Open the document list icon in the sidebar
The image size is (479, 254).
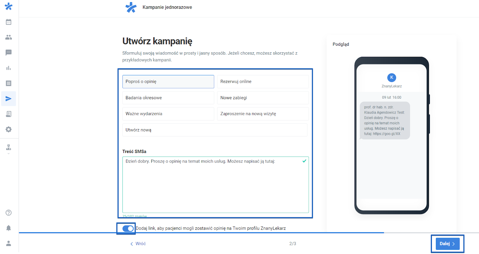click(x=9, y=83)
